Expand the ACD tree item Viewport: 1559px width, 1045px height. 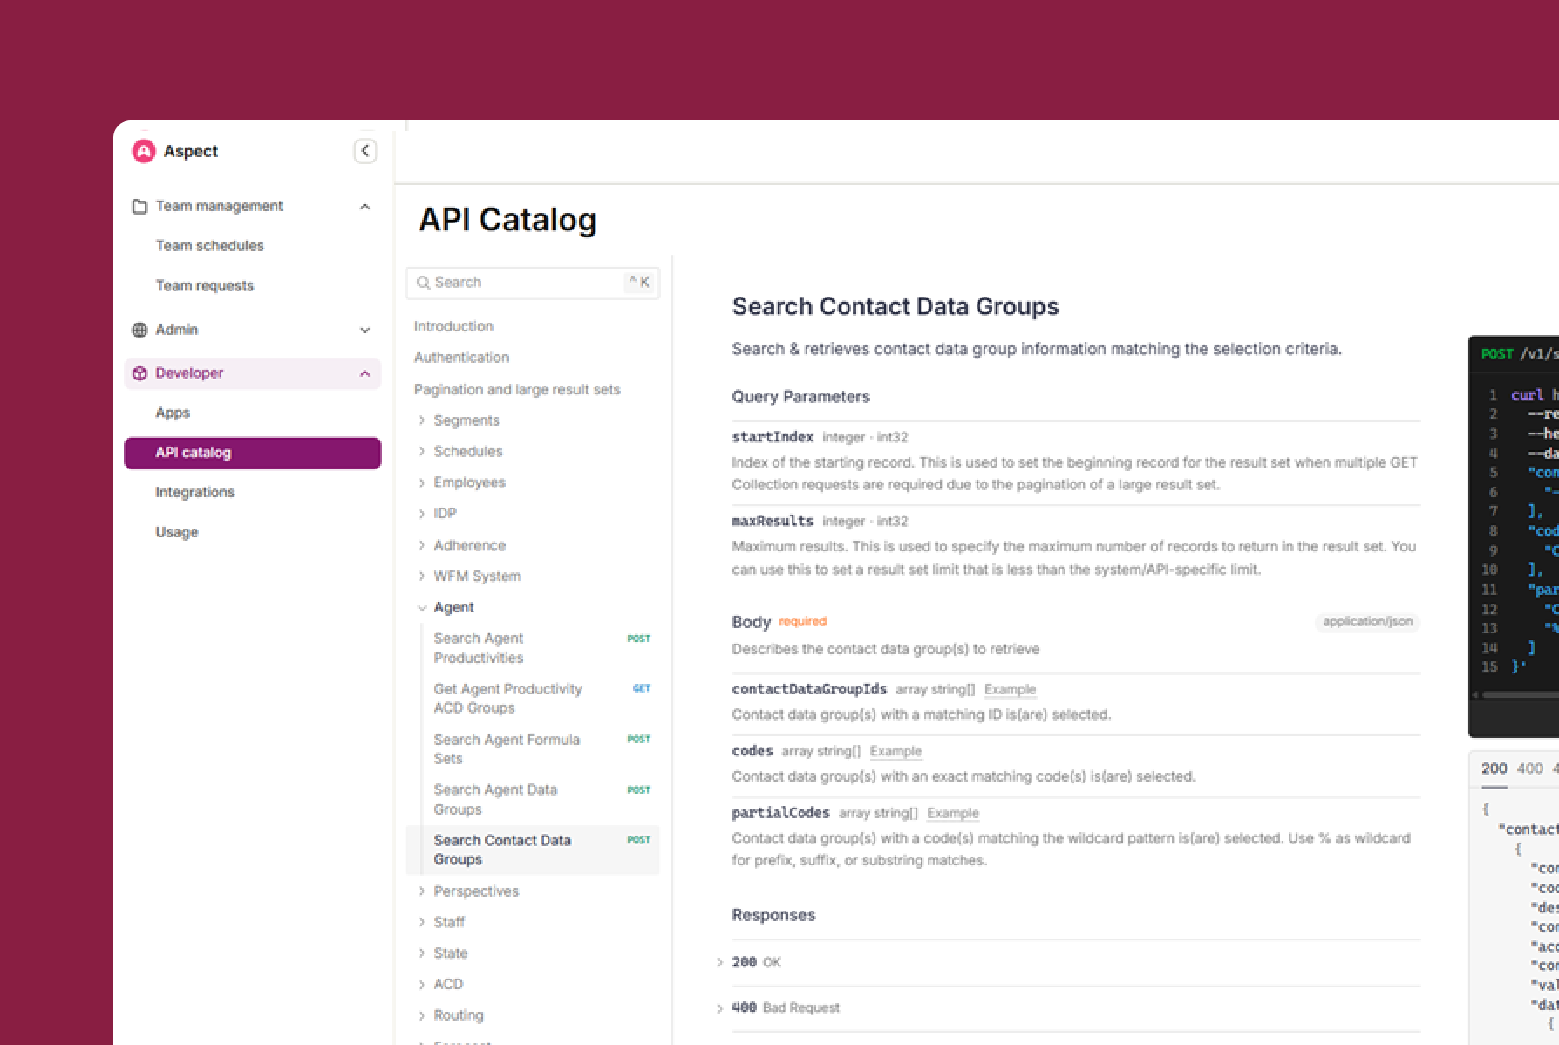coord(422,984)
